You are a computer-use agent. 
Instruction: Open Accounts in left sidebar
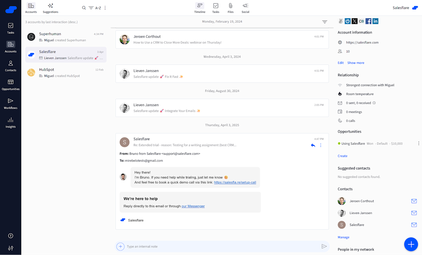(x=11, y=47)
